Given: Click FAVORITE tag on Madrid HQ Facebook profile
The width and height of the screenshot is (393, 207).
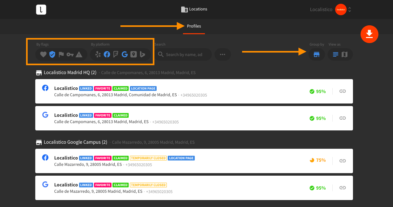Looking at the screenshot, I should [x=103, y=89].
